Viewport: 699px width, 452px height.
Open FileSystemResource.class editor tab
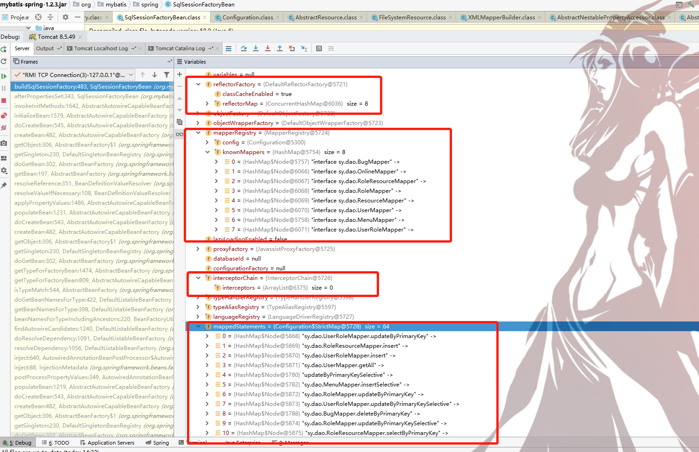412,18
